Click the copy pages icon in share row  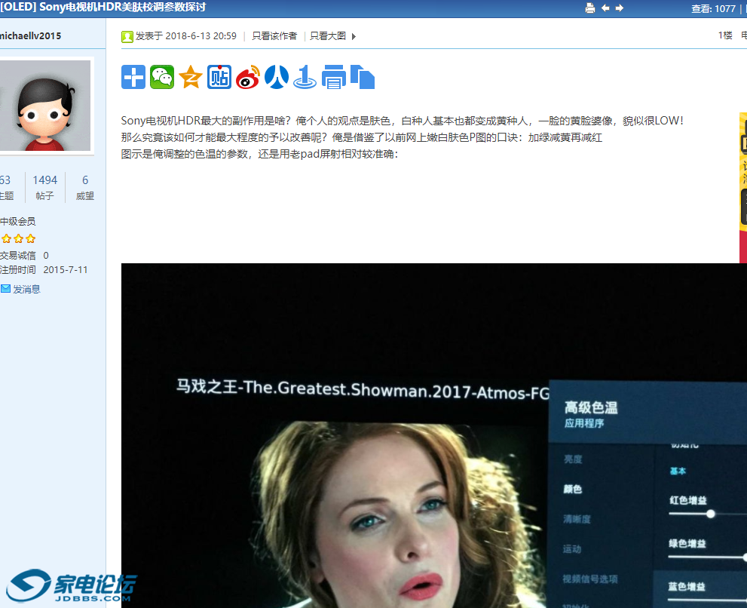point(363,77)
